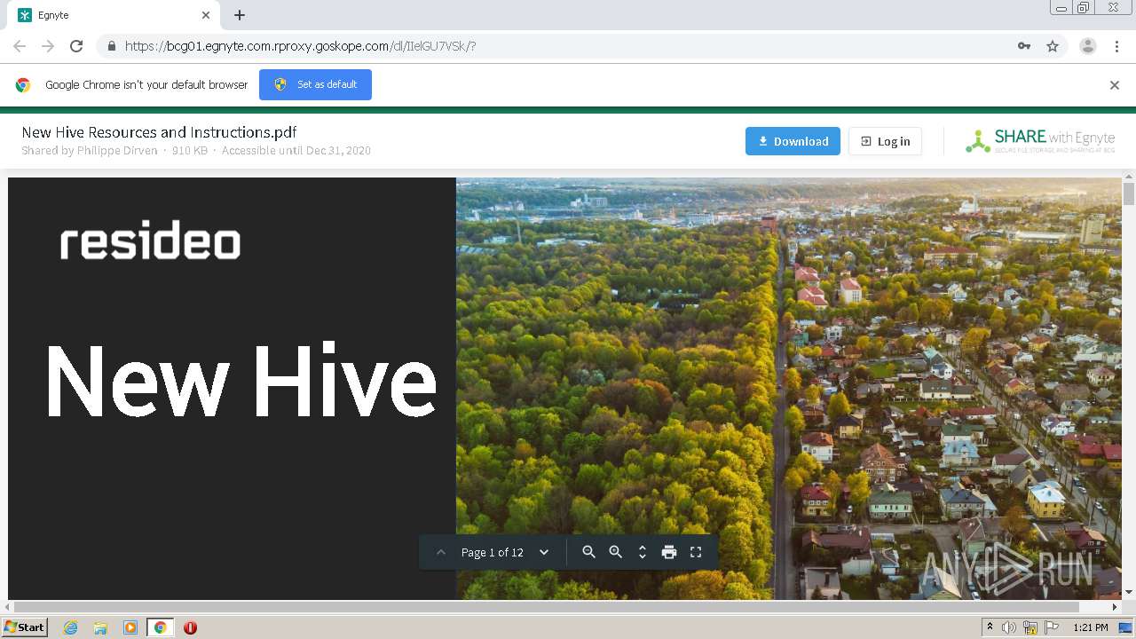Go to previous PDF page arrow

[x=440, y=552]
